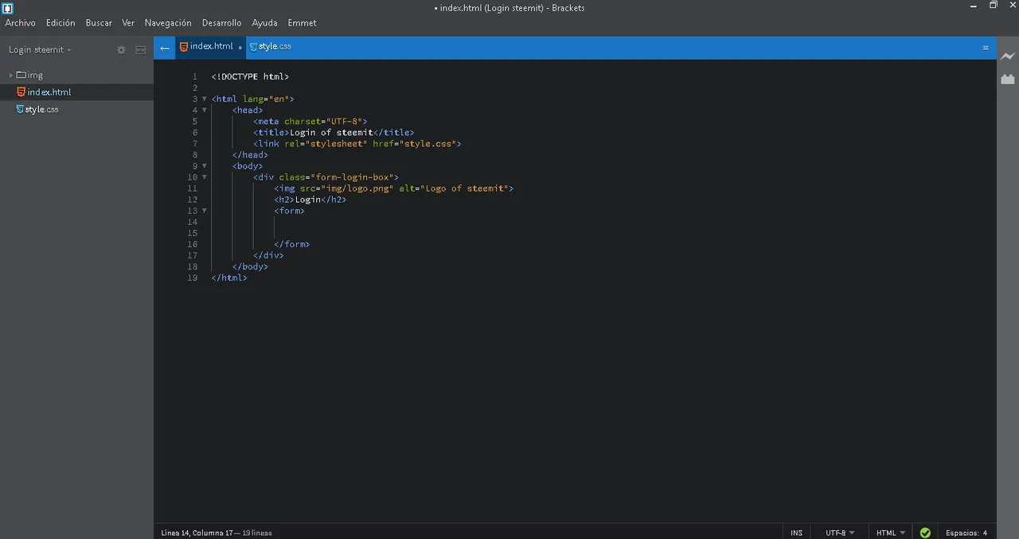
Task: Click HTML5 icon on index.html tab
Action: [184, 47]
